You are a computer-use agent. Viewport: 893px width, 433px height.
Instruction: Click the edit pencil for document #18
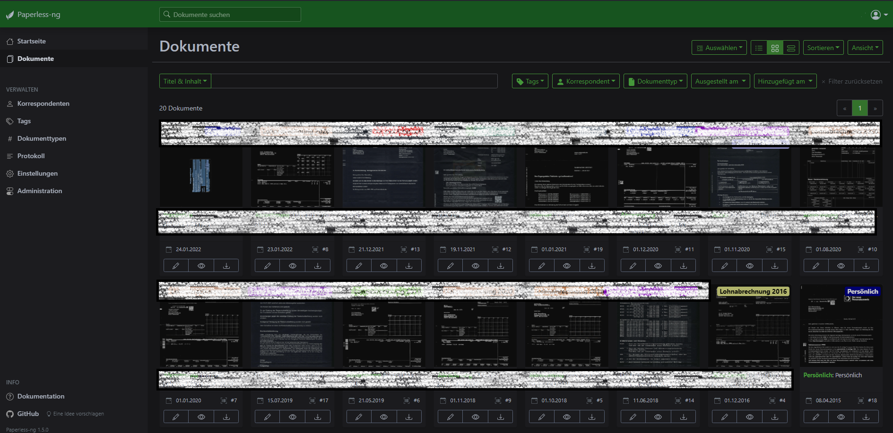[x=815, y=417]
